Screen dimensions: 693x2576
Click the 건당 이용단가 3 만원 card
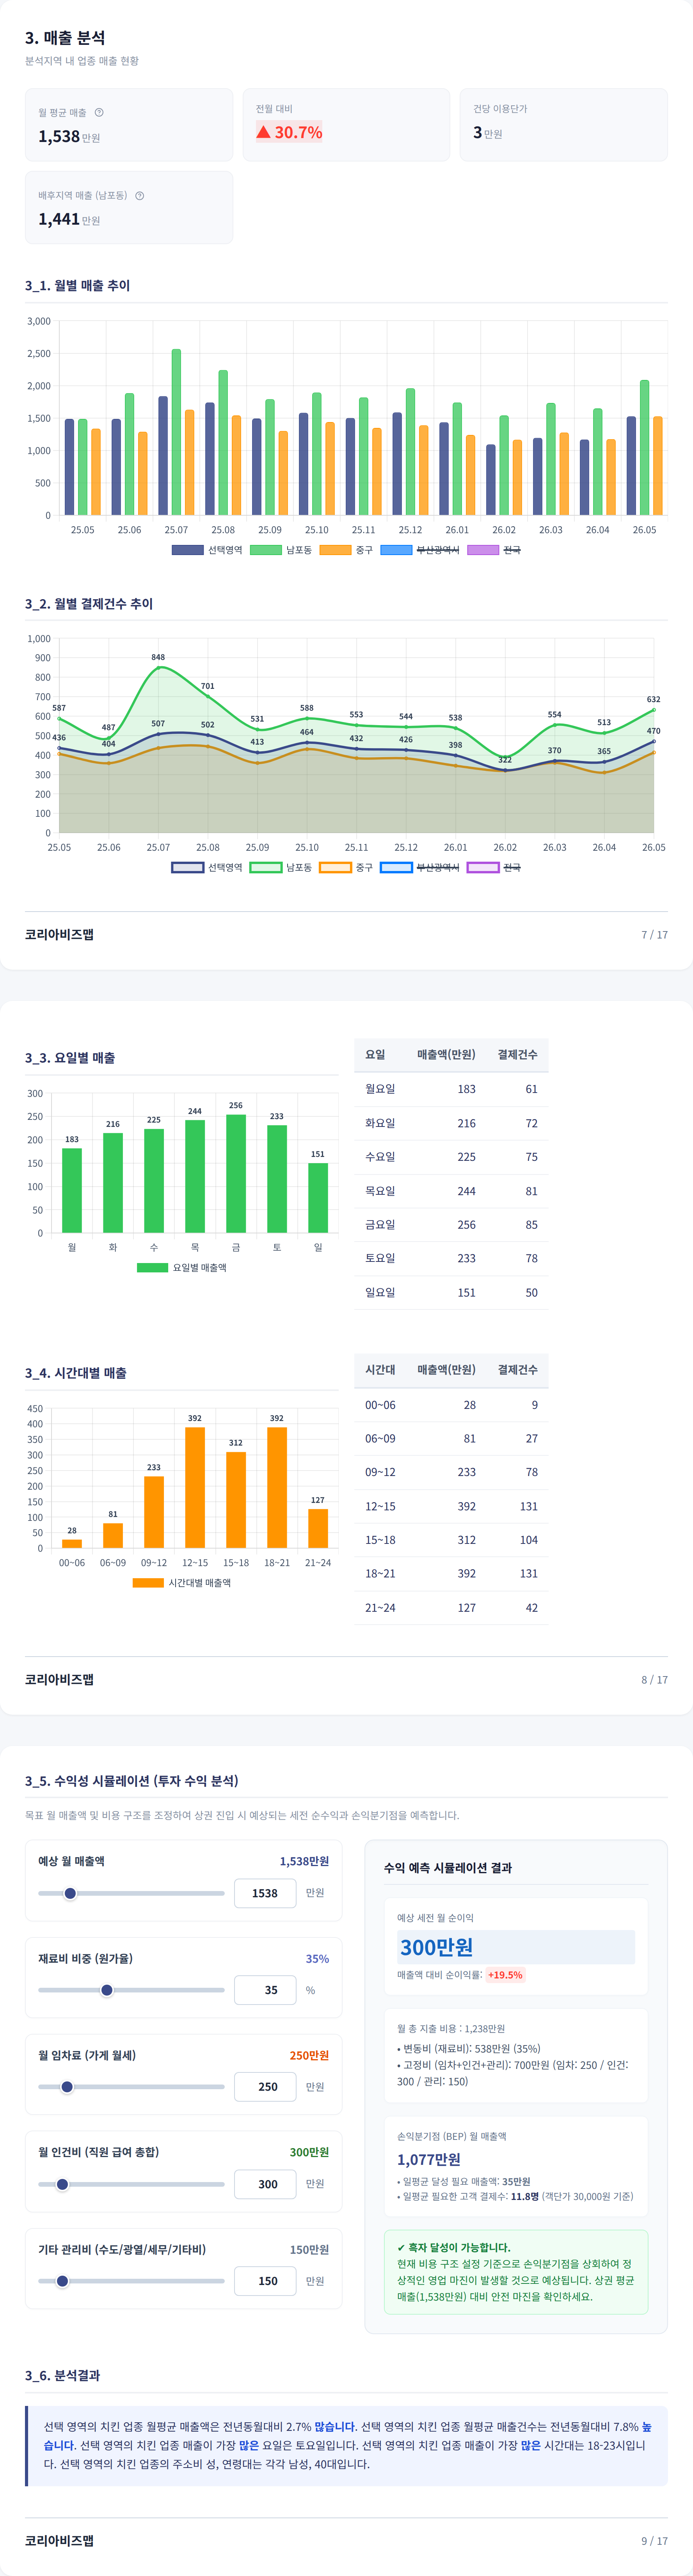[x=564, y=125]
